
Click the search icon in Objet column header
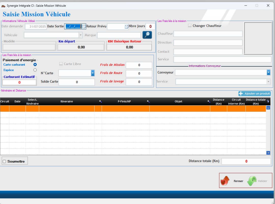point(209,102)
